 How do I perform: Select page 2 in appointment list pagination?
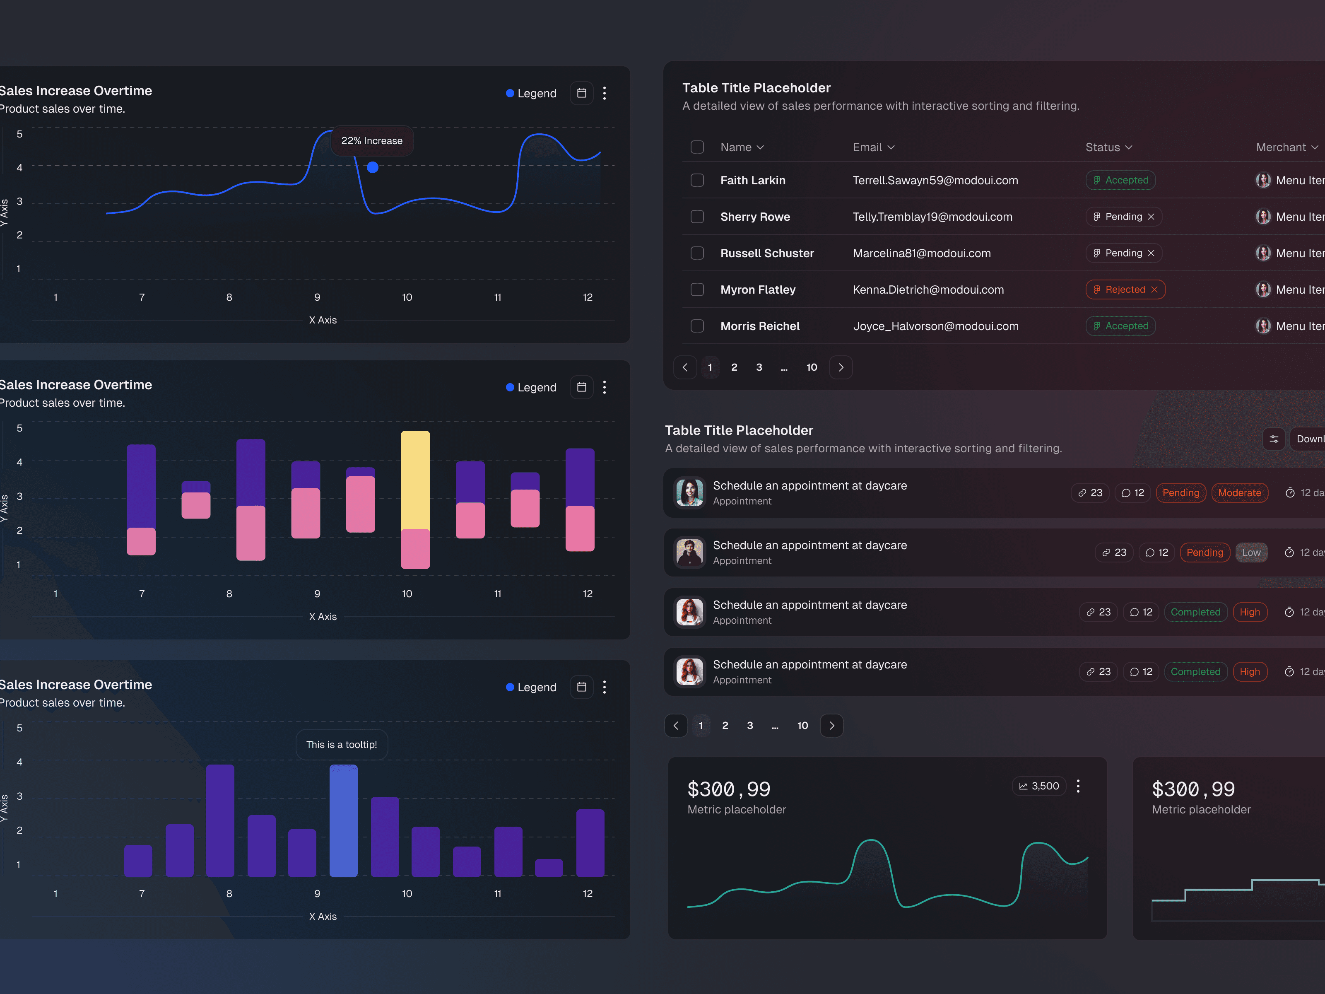(725, 726)
